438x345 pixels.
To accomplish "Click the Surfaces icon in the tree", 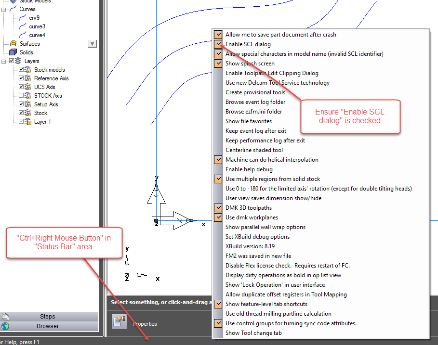I will (13, 43).
